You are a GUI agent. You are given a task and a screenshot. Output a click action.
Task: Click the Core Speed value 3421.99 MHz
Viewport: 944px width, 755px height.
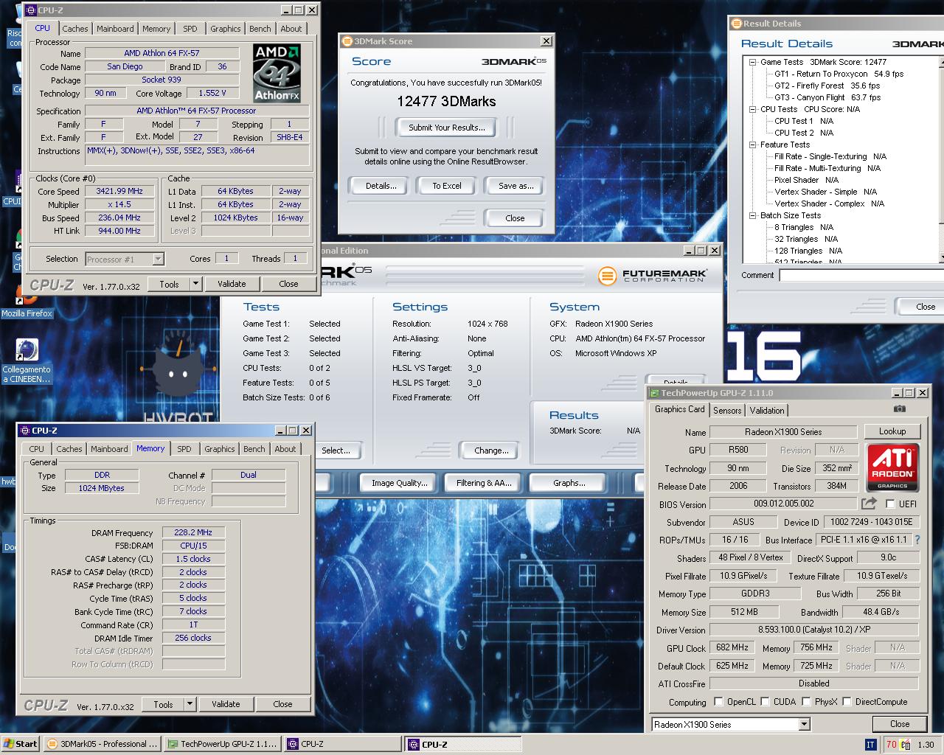[119, 191]
